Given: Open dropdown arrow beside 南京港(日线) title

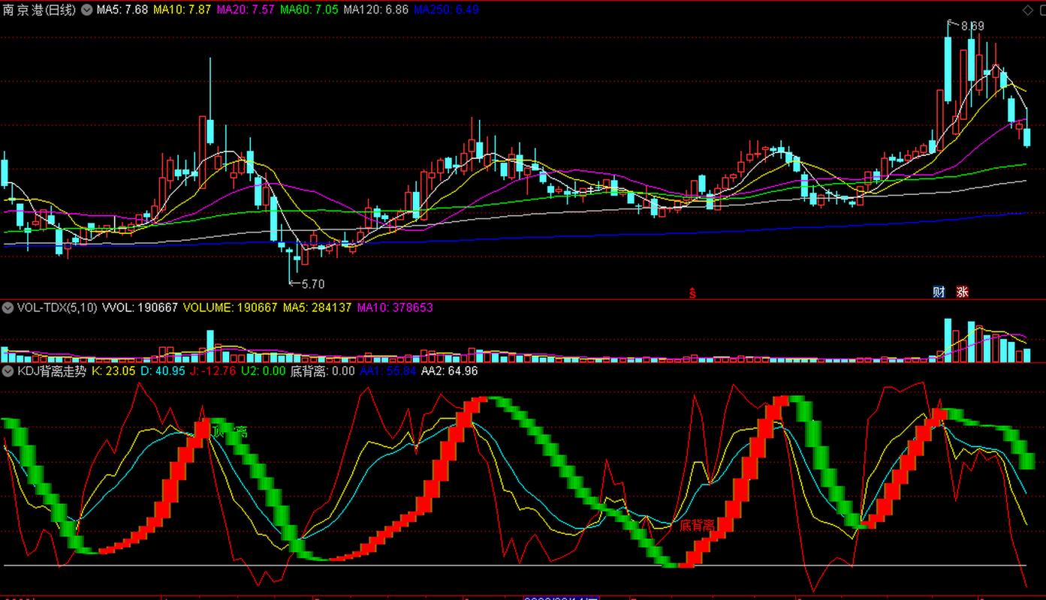Looking at the screenshot, I should pyautogui.click(x=86, y=10).
